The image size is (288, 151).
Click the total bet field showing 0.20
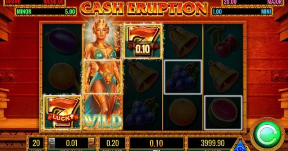(113, 143)
